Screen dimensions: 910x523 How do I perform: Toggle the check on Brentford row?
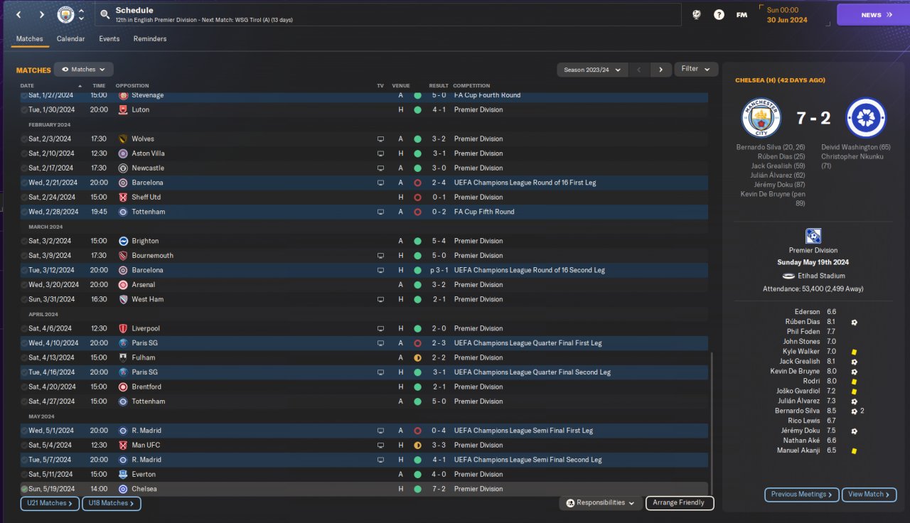[24, 387]
